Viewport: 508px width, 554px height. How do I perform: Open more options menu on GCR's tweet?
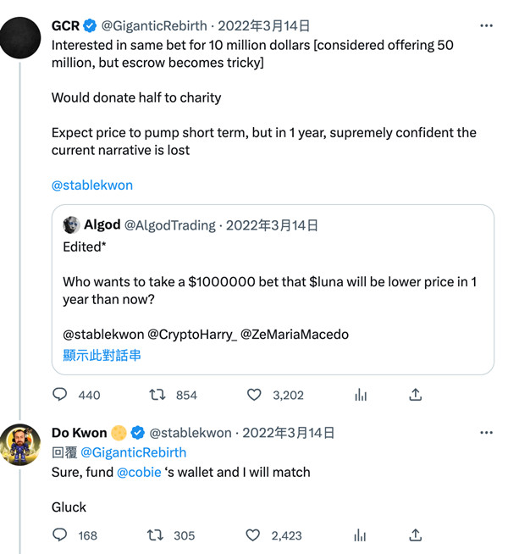(x=486, y=26)
